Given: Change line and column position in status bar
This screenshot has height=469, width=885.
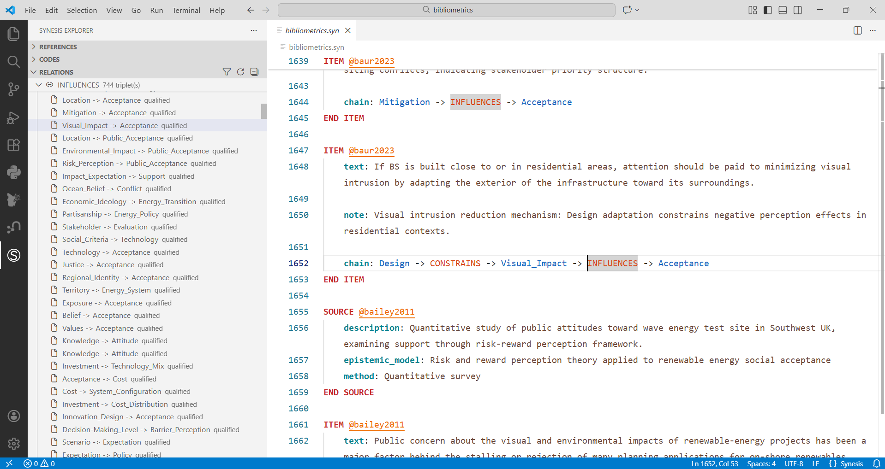Looking at the screenshot, I should [714, 463].
